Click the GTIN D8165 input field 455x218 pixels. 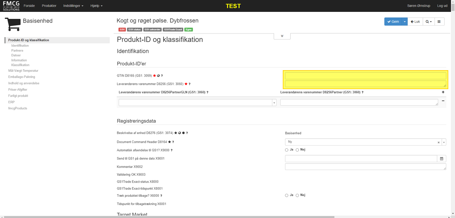tap(365, 76)
